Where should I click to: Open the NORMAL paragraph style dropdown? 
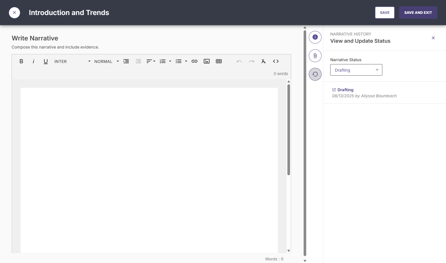107,61
